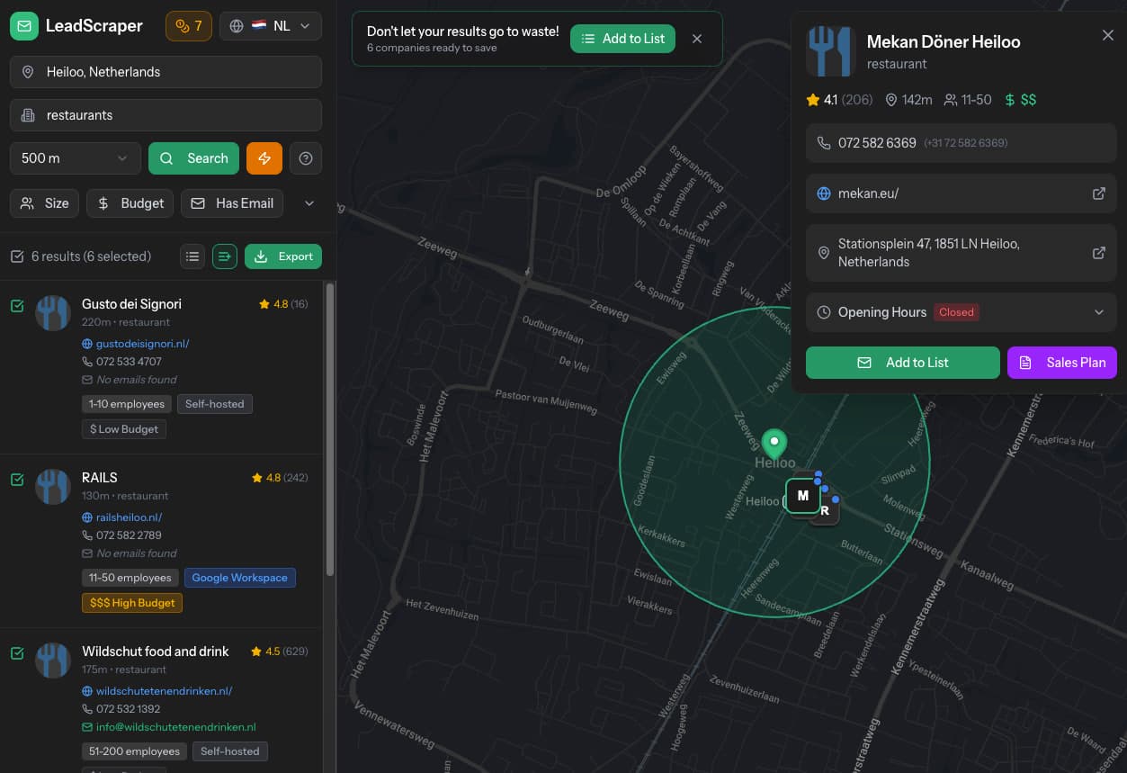The image size is (1127, 773).
Task: Deselect Wildschut food and drink checkbox
Action: click(17, 653)
